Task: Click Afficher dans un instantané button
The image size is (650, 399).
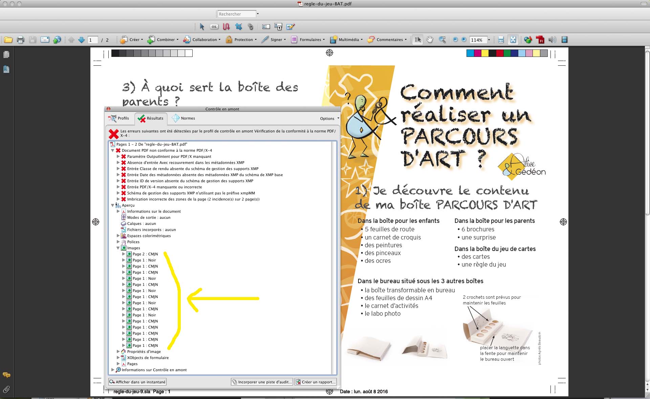Action: click(x=137, y=382)
